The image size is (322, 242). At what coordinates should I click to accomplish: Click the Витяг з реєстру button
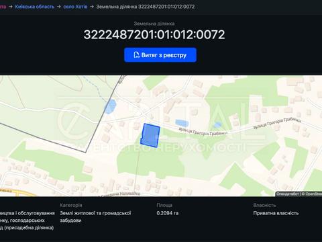click(160, 55)
